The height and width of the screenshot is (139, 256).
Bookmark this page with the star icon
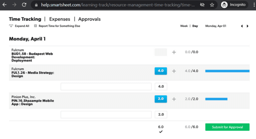coord(212,5)
